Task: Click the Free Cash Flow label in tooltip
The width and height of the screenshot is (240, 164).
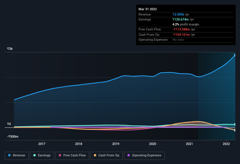Action: tap(150, 29)
